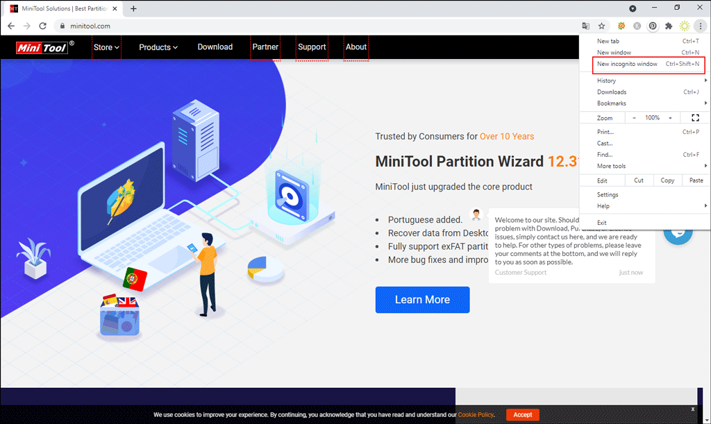Expand the Store dropdown menu
This screenshot has width=711, height=424.
(106, 47)
